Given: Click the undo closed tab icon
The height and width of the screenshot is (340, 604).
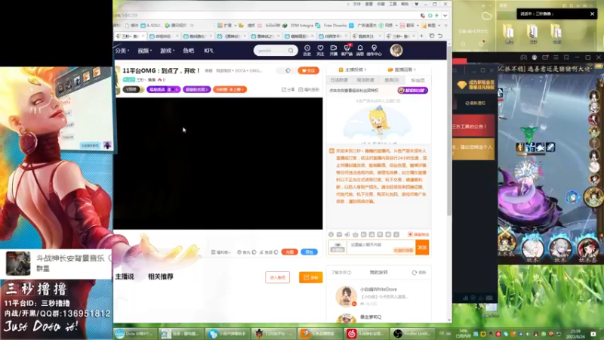Looking at the screenshot, I should (x=440, y=36).
